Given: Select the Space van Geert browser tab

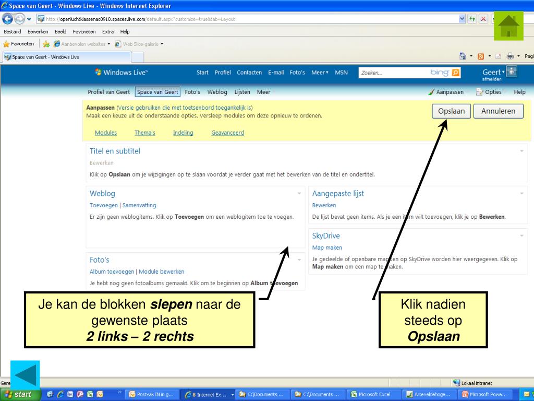Looking at the screenshot, I should click(66, 57).
